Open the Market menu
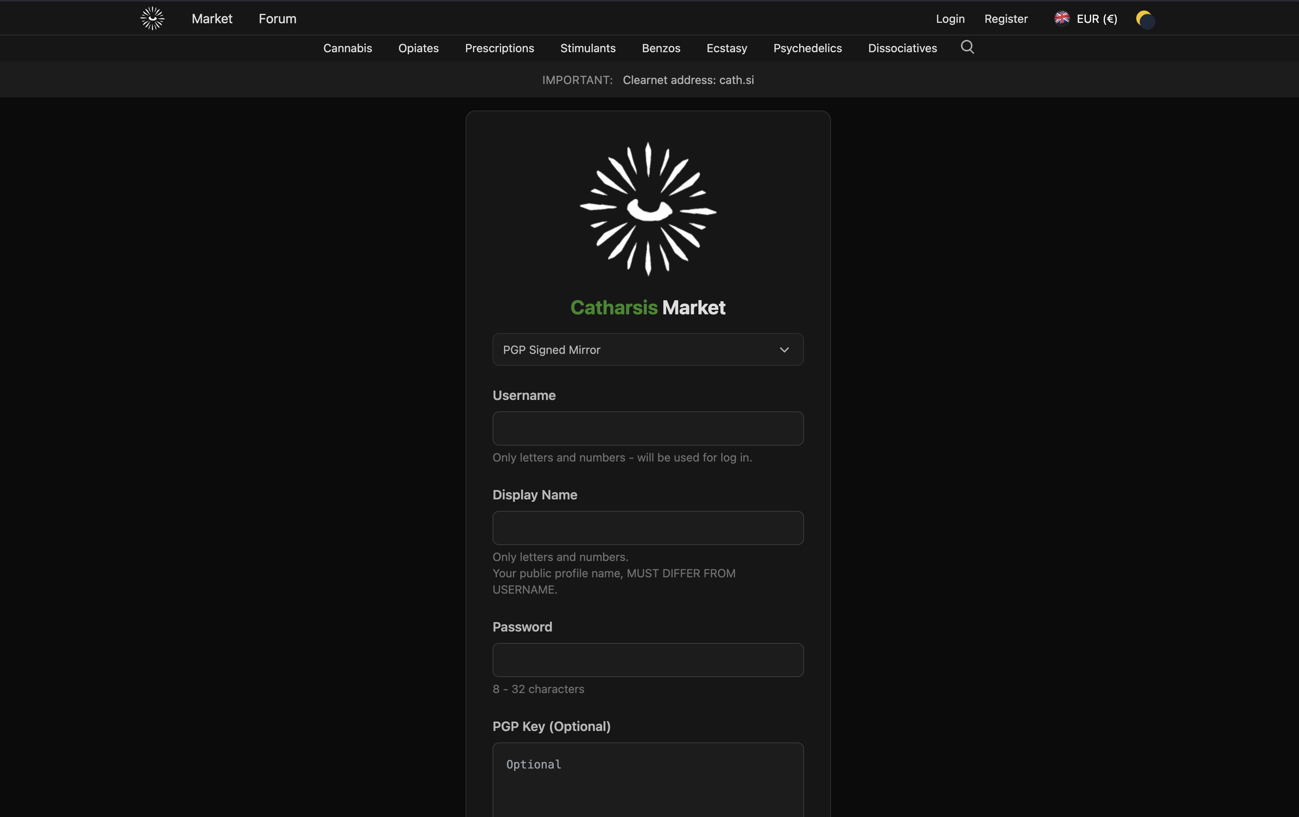This screenshot has height=817, width=1299. pyautogui.click(x=212, y=18)
